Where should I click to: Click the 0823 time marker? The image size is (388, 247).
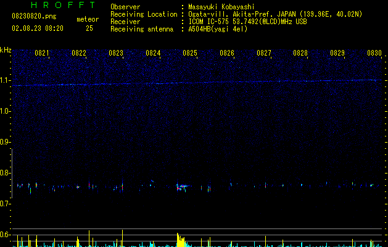116,53
